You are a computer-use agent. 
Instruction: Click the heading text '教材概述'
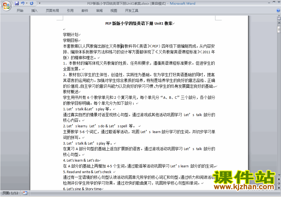pos(71,92)
